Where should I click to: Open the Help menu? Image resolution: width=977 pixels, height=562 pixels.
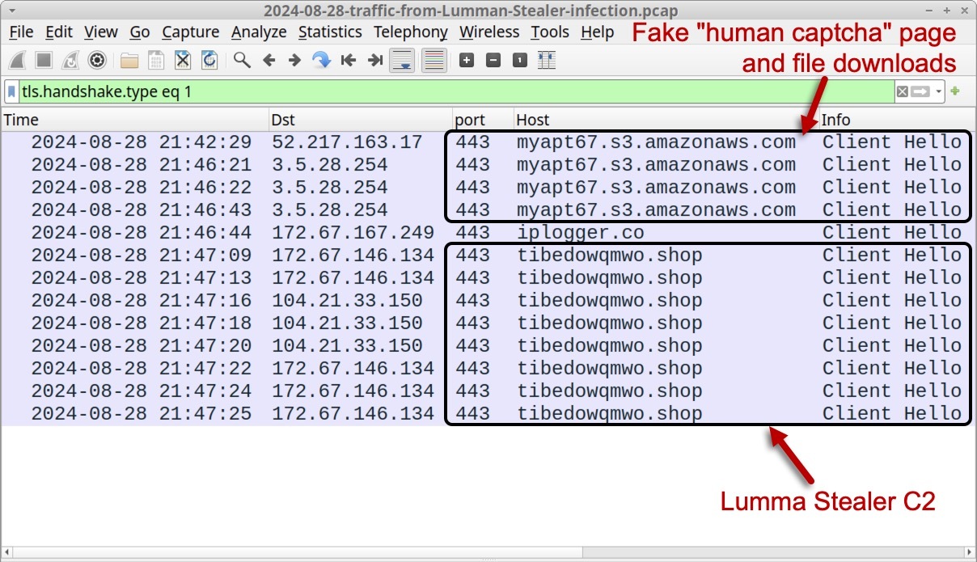pyautogui.click(x=598, y=32)
